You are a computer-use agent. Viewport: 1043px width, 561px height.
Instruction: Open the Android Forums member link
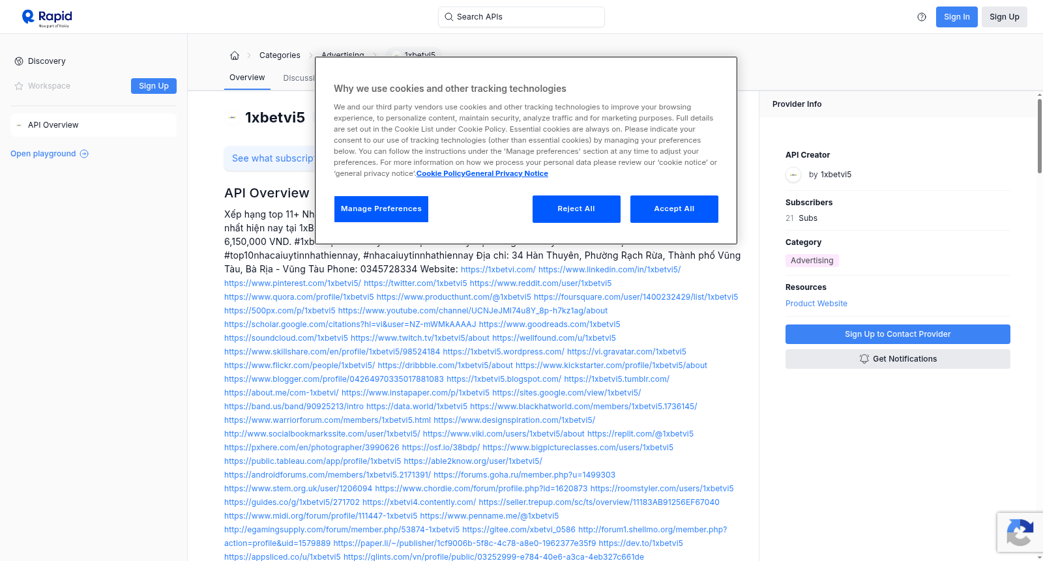(x=327, y=475)
